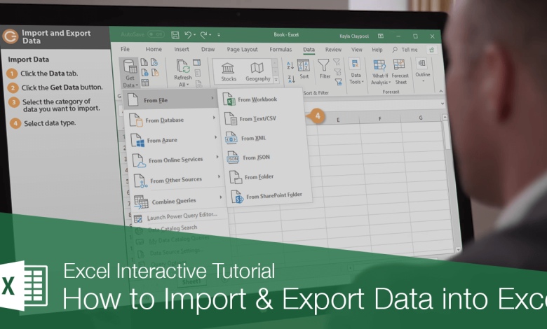Switch to the View tab
This screenshot has width=547, height=329.
tap(356, 50)
